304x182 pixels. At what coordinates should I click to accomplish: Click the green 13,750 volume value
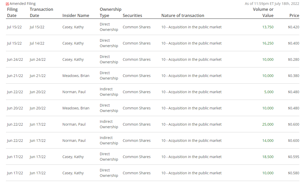(x=268, y=27)
